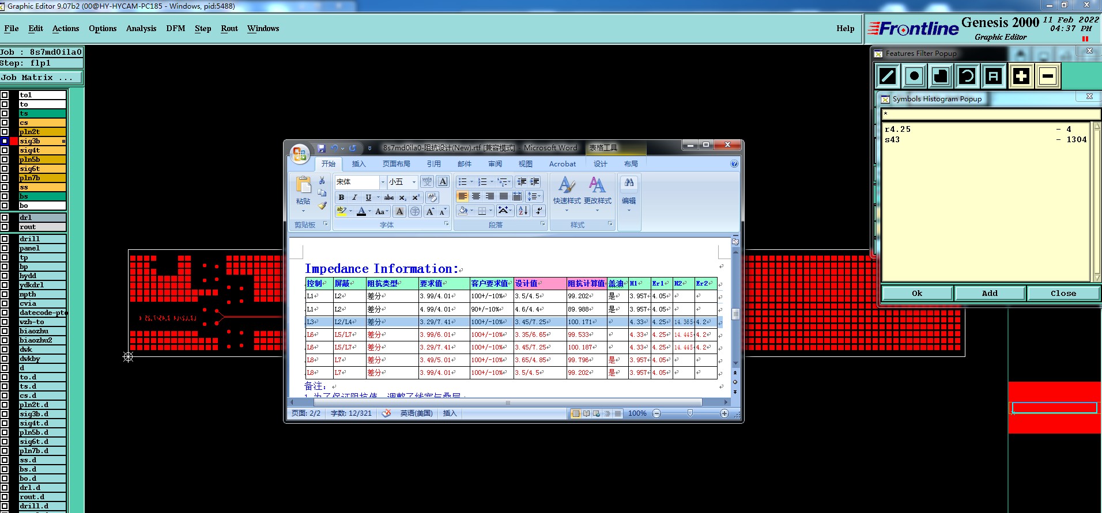Toggle display checkbox for layer drl
The height and width of the screenshot is (513, 1102).
(5, 218)
